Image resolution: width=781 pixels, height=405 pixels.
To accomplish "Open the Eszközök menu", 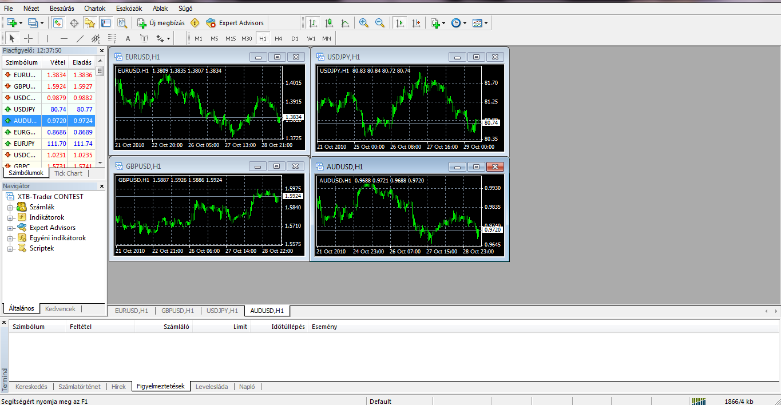I will pyautogui.click(x=129, y=9).
